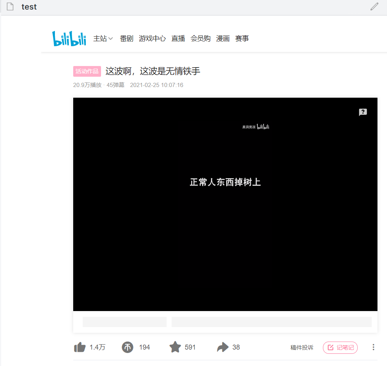Open the 番剧 menu item
Viewport: 387px width, 366px height.
126,38
